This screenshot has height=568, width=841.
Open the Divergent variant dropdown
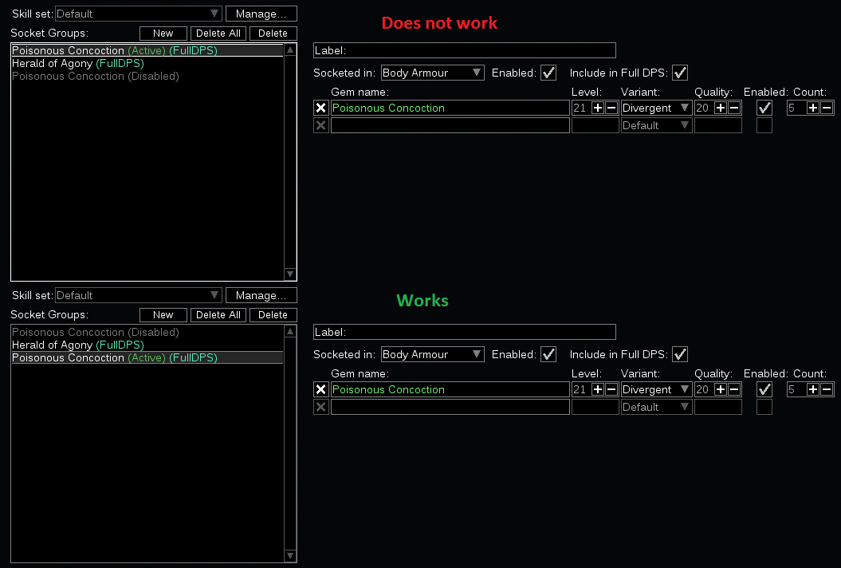[656, 108]
